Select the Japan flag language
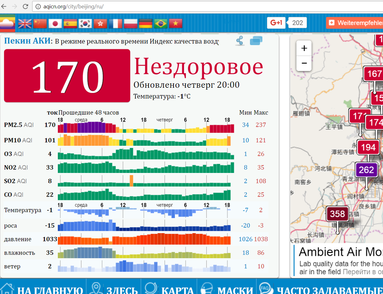 click(x=55, y=24)
